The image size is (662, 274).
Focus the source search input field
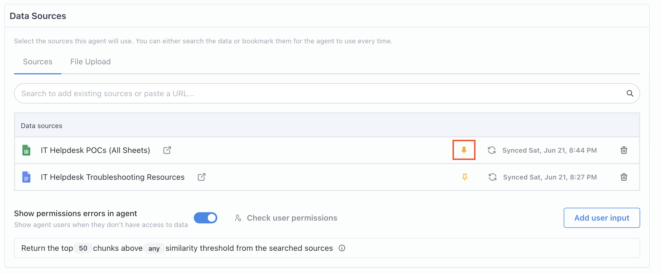click(x=308, y=93)
